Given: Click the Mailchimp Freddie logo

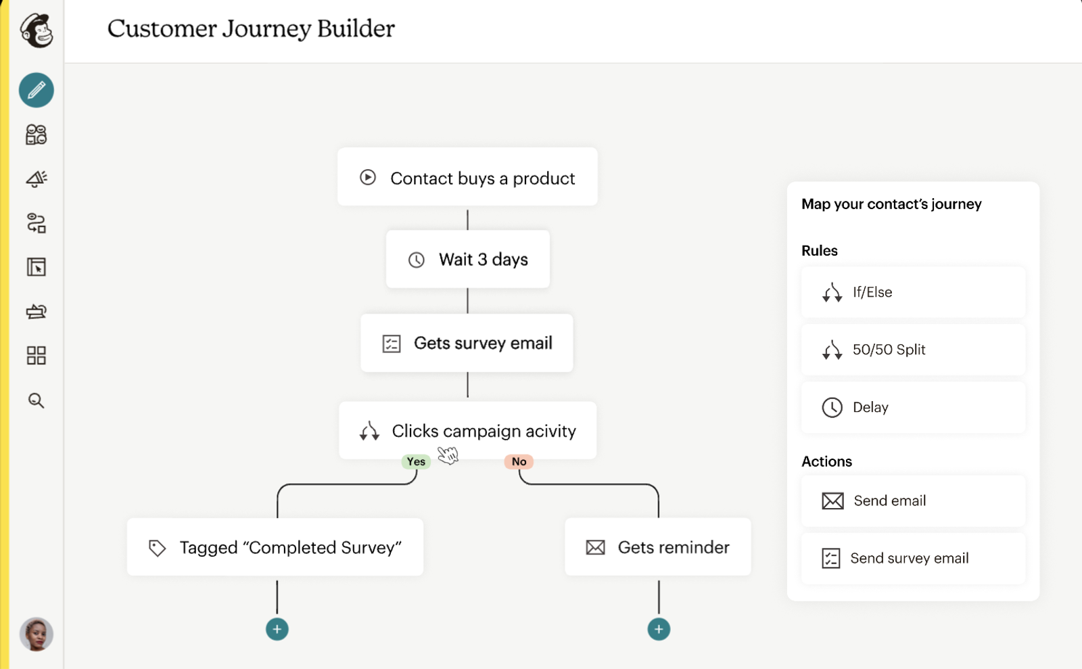Looking at the screenshot, I should point(37,30).
